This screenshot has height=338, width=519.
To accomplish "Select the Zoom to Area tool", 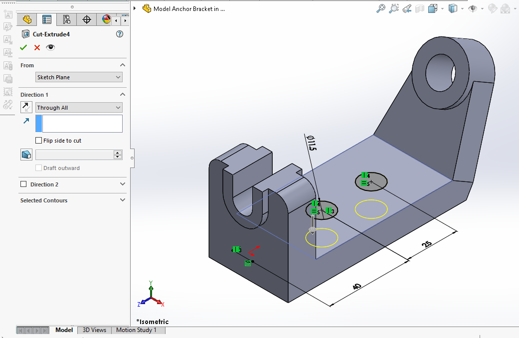I will [394, 8].
